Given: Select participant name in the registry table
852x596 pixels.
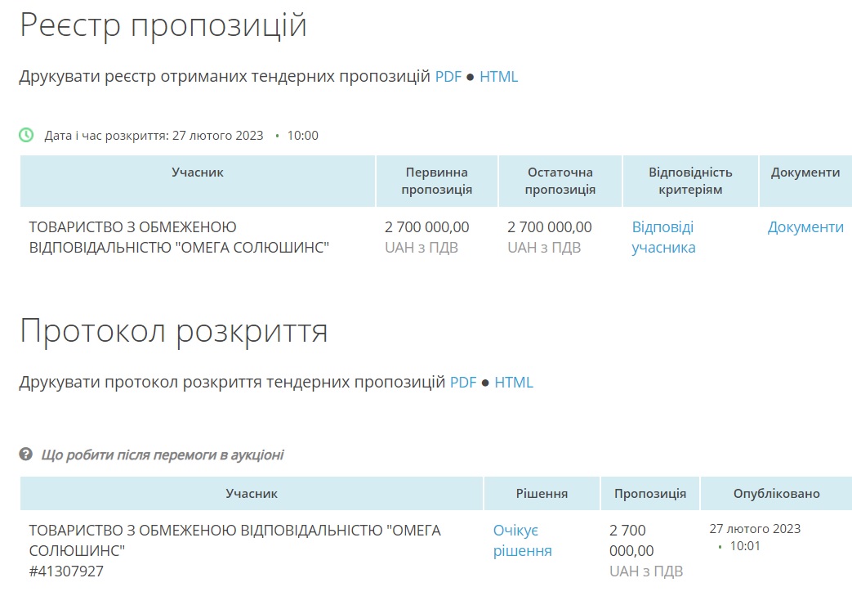Looking at the screenshot, I should 180,237.
